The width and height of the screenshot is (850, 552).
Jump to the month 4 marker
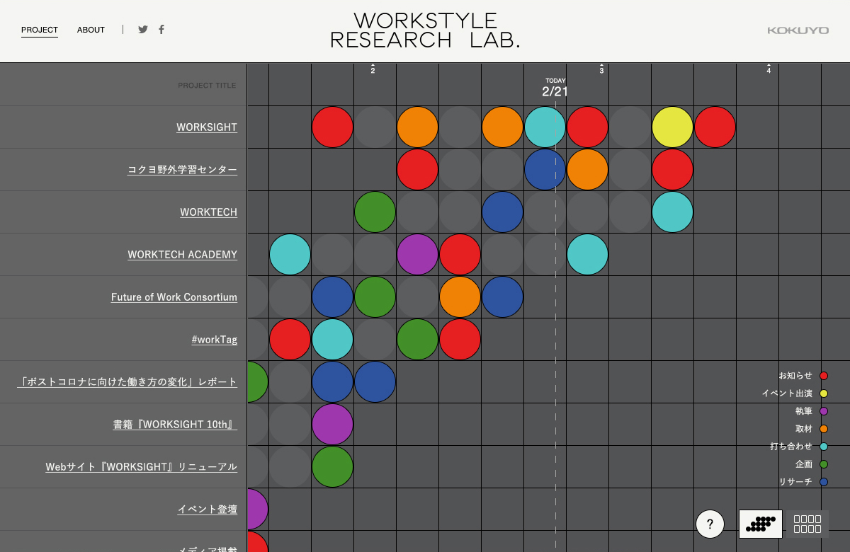769,69
